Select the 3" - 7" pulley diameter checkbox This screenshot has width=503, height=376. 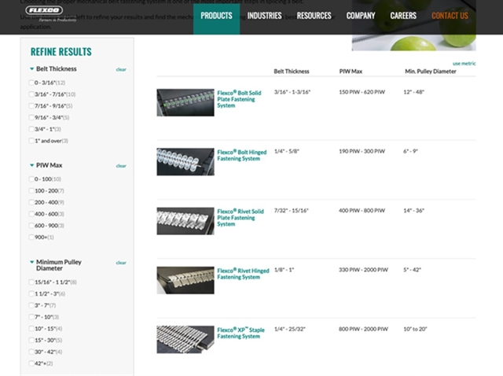click(31, 305)
